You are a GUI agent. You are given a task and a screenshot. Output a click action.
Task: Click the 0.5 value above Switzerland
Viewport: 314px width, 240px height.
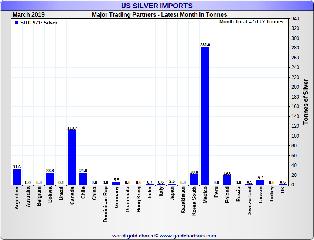click(x=249, y=182)
